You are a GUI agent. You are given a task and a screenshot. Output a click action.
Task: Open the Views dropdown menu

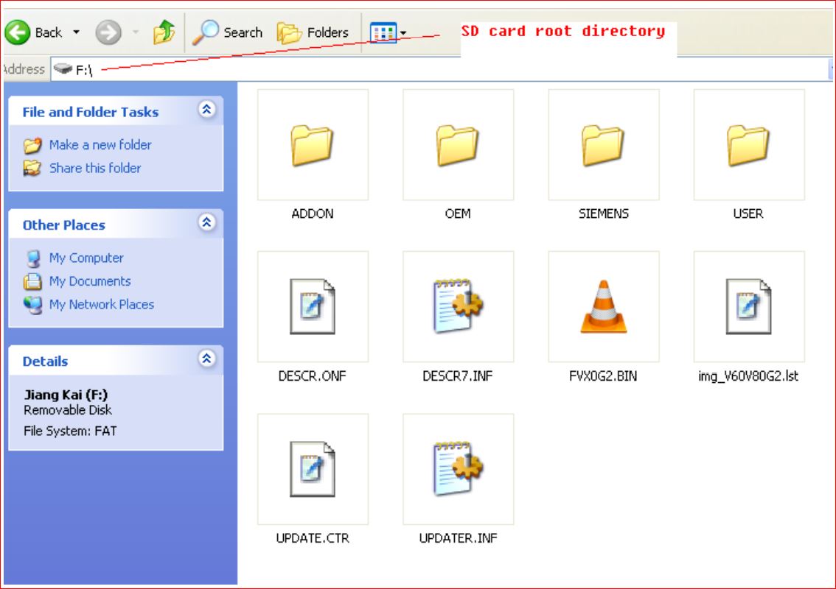(388, 32)
